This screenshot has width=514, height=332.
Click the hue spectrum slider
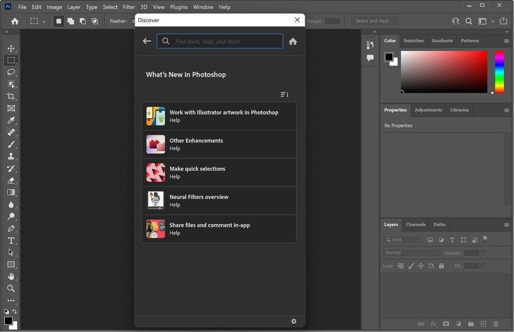tap(499, 72)
